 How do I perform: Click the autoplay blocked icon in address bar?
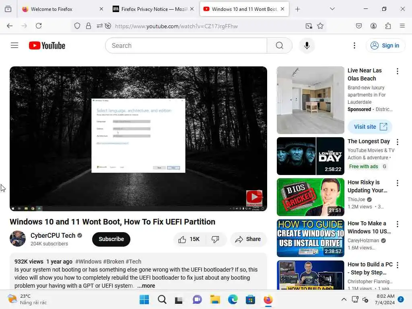108,26
